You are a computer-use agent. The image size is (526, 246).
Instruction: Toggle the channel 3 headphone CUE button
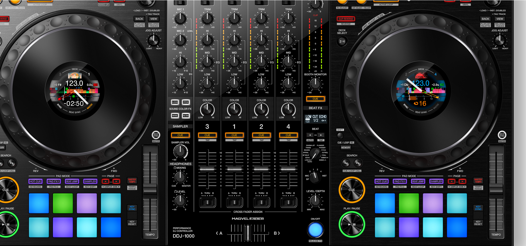tap(207, 135)
